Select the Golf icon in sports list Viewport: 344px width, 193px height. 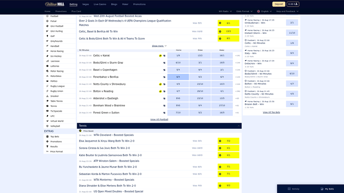47,36
